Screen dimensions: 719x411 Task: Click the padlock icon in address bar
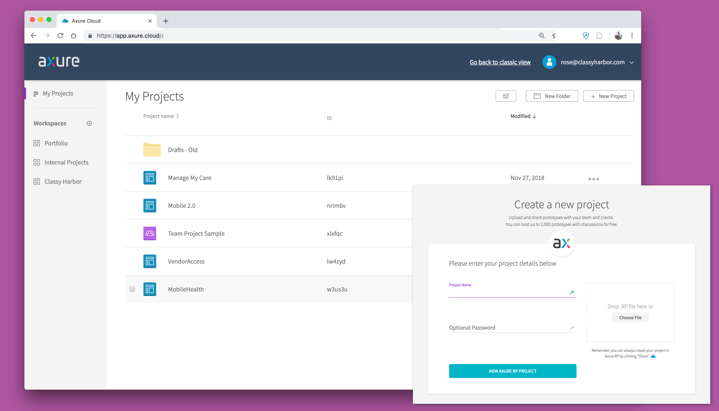(x=90, y=35)
